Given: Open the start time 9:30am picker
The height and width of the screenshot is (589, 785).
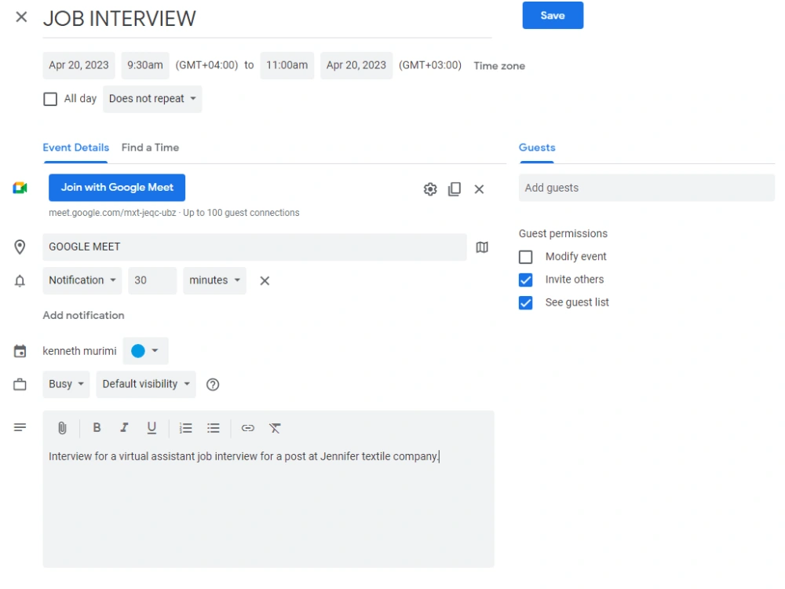Looking at the screenshot, I should [x=145, y=66].
